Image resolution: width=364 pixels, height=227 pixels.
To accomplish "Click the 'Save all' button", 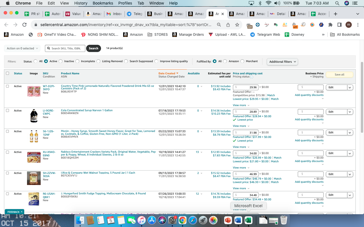I will coord(339,75).
